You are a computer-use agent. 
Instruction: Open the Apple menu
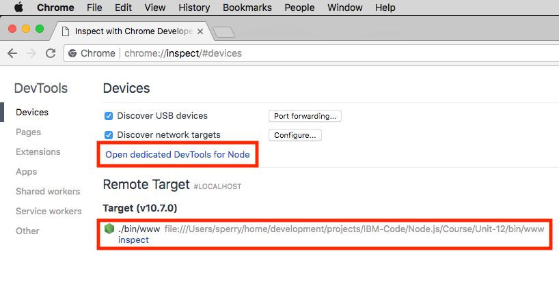coord(18,7)
